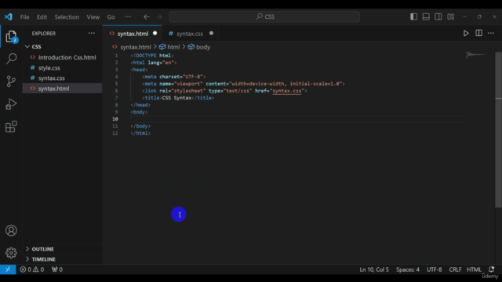Click the ports forwarded indicator
The width and height of the screenshot is (502, 282).
[x=57, y=269]
